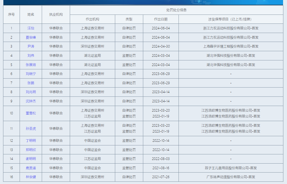Open the profile link for 刘晓宁
This screenshot has height=184, width=287.
31,74
